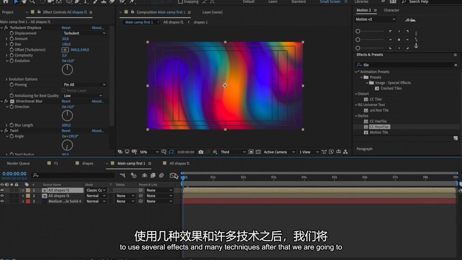Open the Antialiasing Low dropdown
This screenshot has width=462, height=260.
pyautogui.click(x=83, y=96)
